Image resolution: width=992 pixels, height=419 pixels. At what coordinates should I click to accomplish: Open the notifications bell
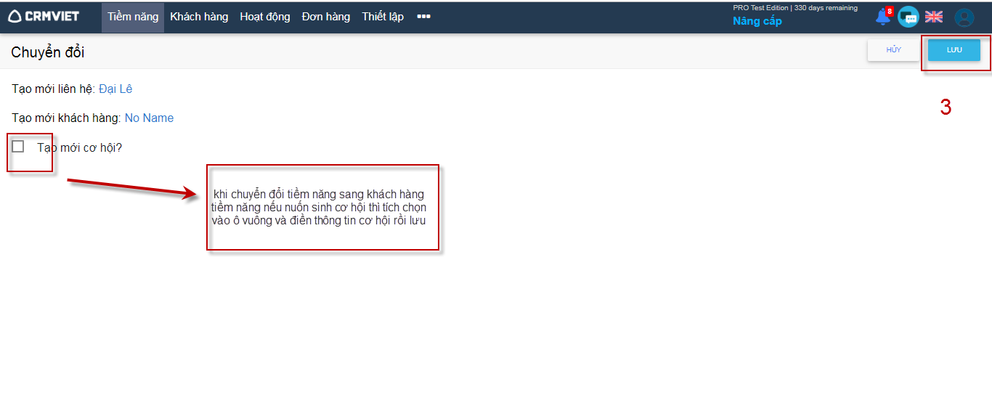(883, 17)
